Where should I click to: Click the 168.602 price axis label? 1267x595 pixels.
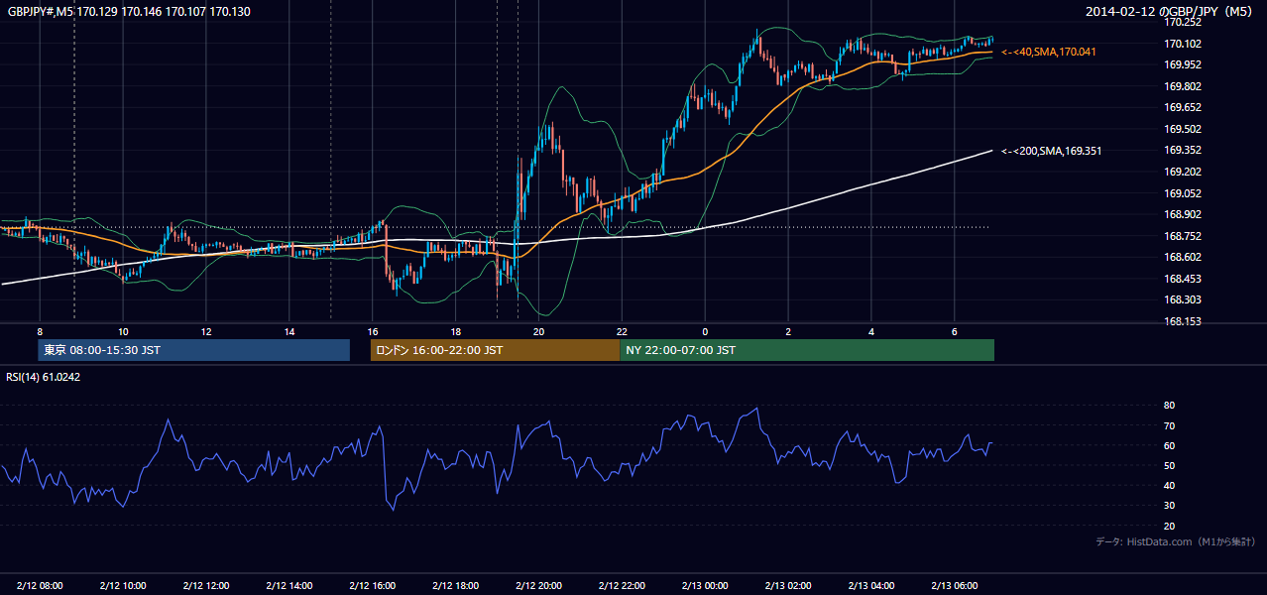point(1184,257)
